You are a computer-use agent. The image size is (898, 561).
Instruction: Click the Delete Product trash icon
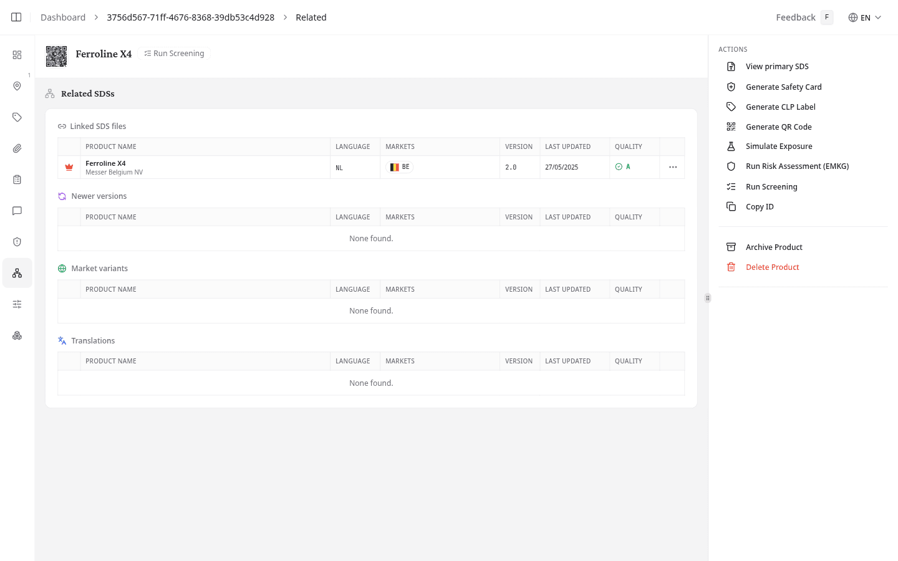click(731, 267)
